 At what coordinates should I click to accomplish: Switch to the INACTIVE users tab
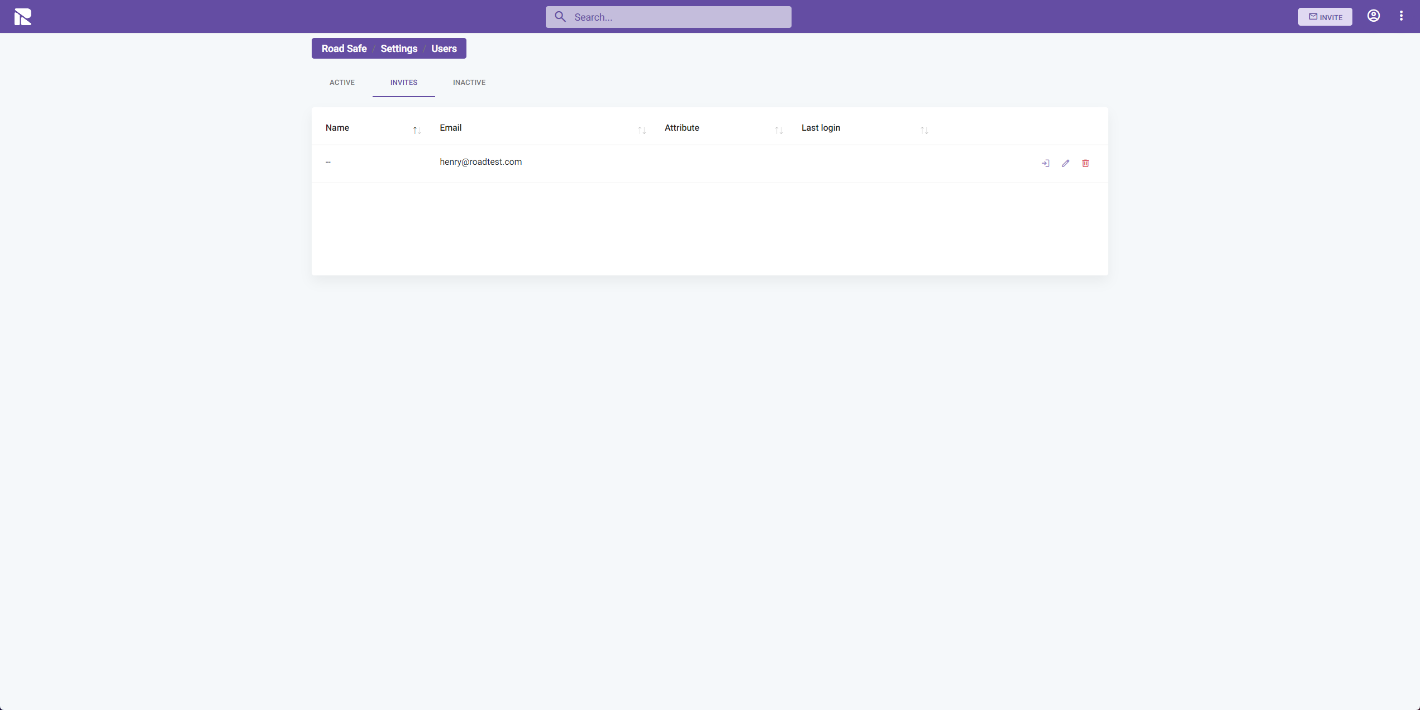[x=469, y=83]
